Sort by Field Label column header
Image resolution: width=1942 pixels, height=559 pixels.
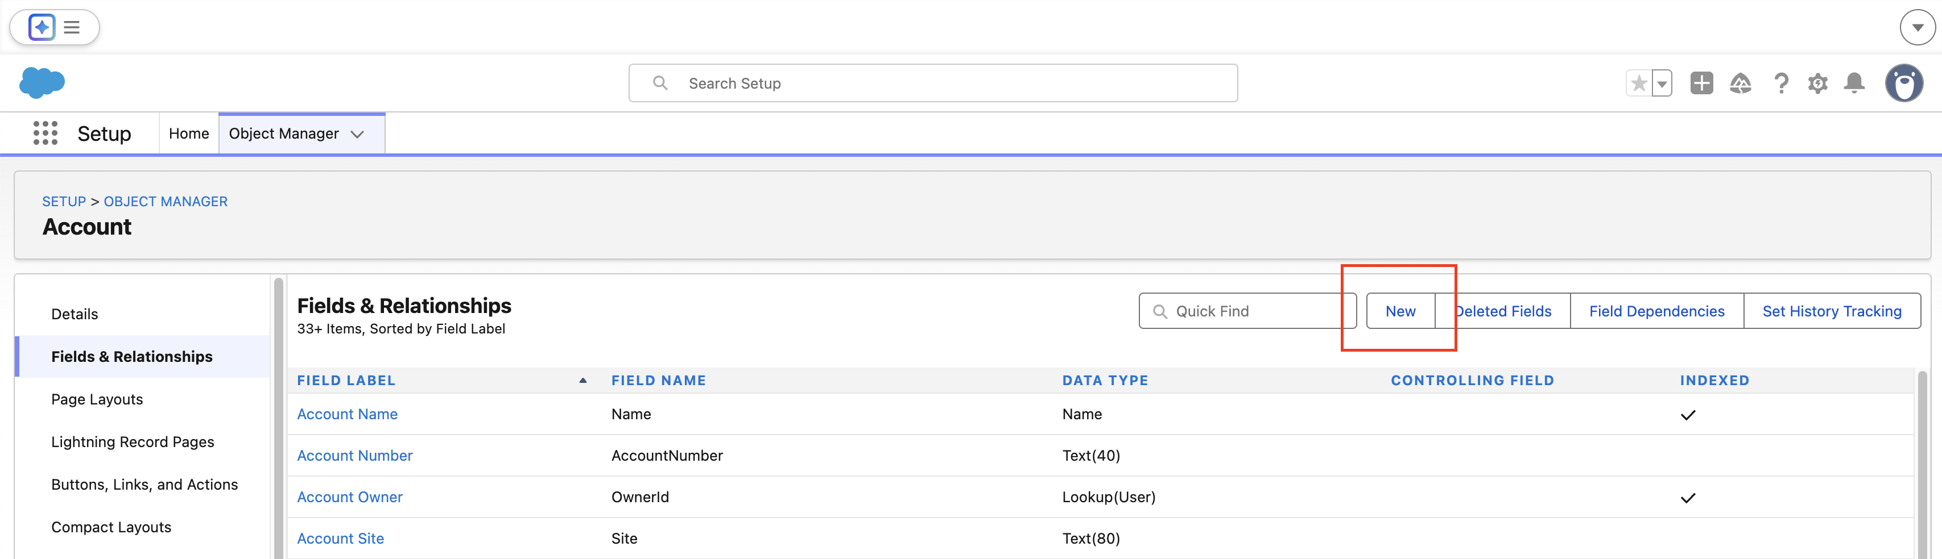tap(346, 381)
